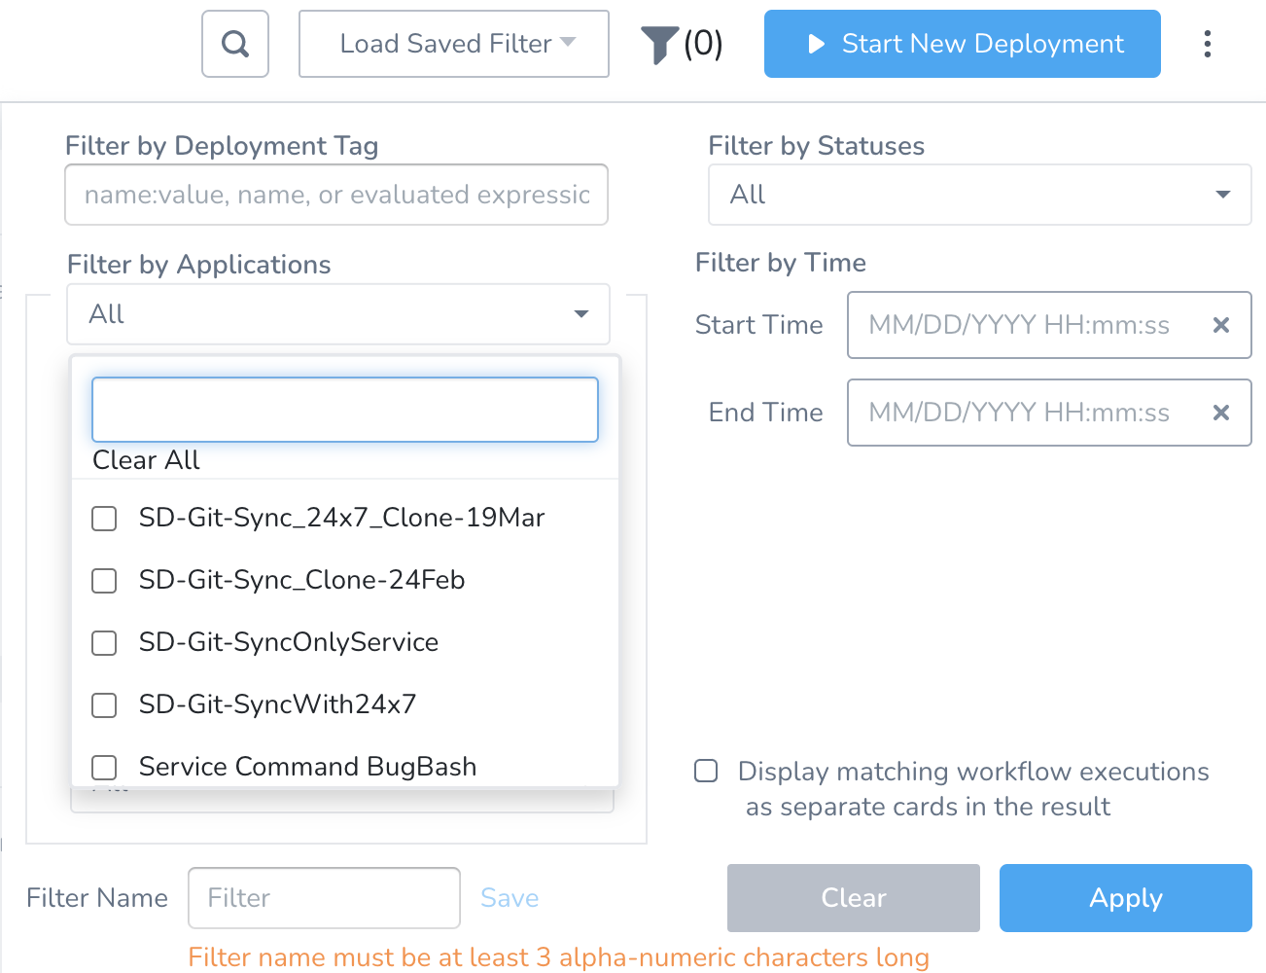Expand the Filter by Statuses dropdown
Viewport: 1266px width, 973px height.
pyautogui.click(x=979, y=195)
